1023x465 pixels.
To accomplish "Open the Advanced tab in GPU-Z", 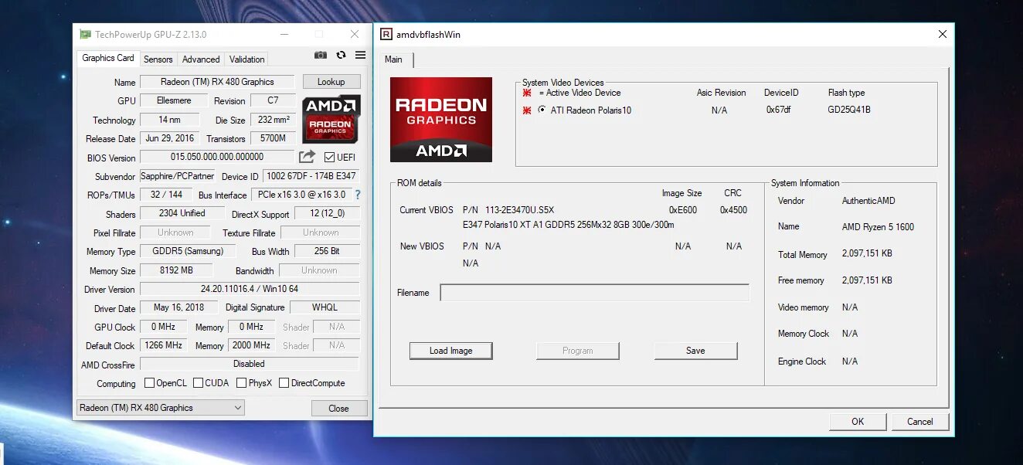I will click(201, 59).
